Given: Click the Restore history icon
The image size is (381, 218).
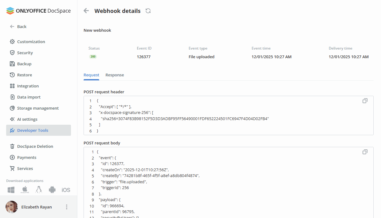Looking at the screenshot, I should 11,75.
